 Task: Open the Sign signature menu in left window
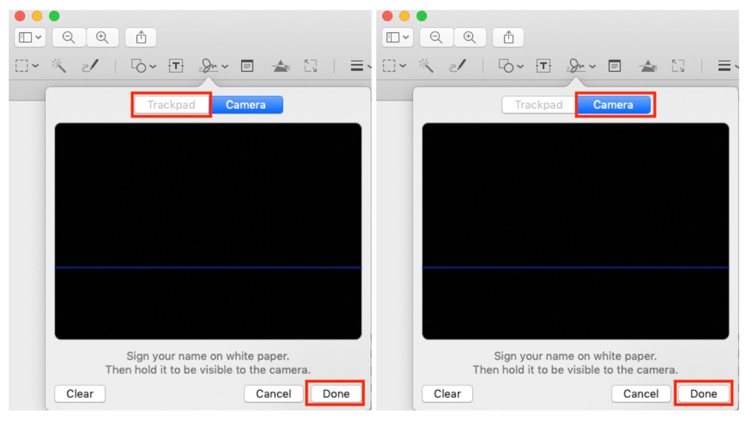(214, 66)
